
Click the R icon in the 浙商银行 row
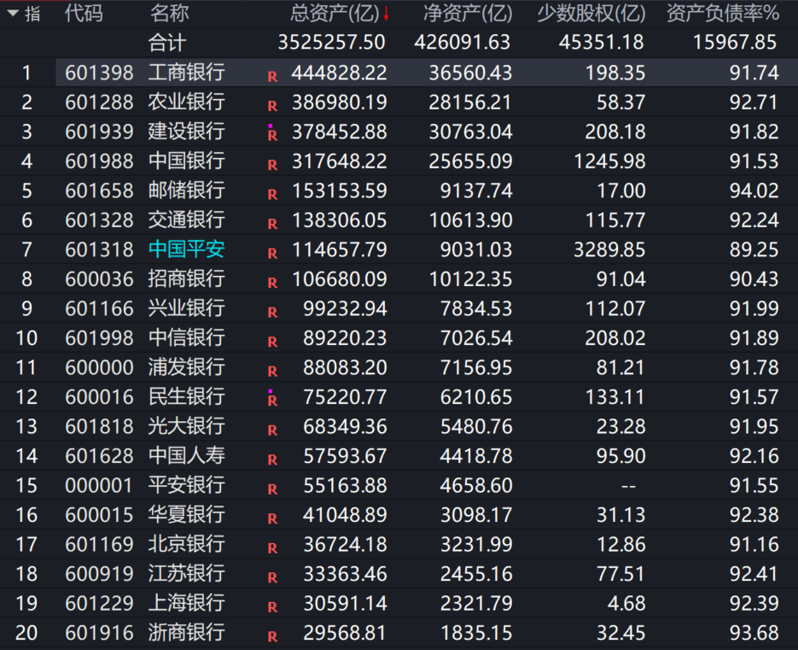point(273,636)
